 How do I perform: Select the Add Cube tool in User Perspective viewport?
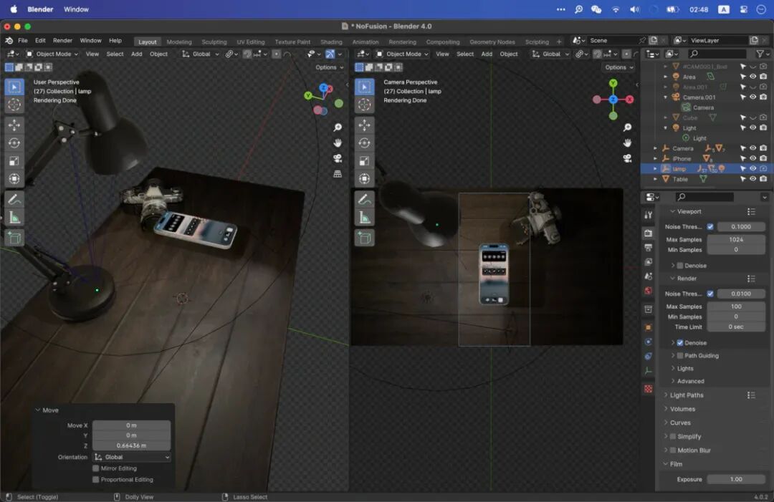point(14,238)
